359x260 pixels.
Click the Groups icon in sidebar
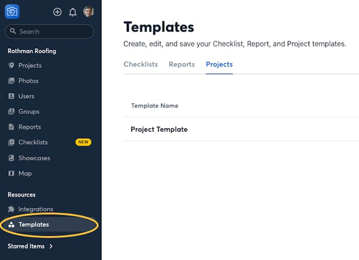11,112
